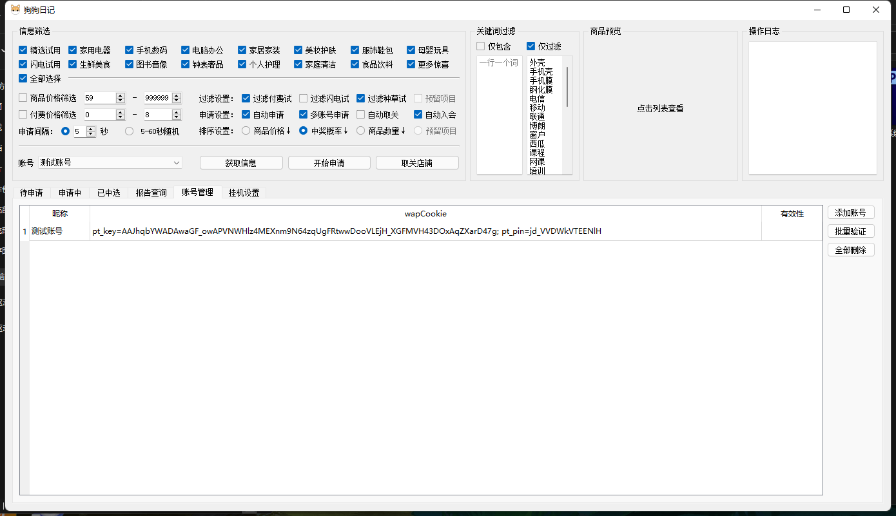Switch to the 待申请 tab
The image size is (896, 516).
[x=32, y=193]
